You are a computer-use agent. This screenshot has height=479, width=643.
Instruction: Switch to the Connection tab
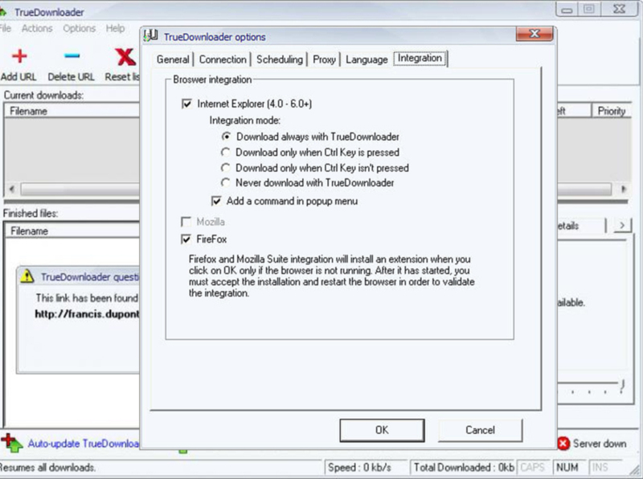tap(223, 59)
